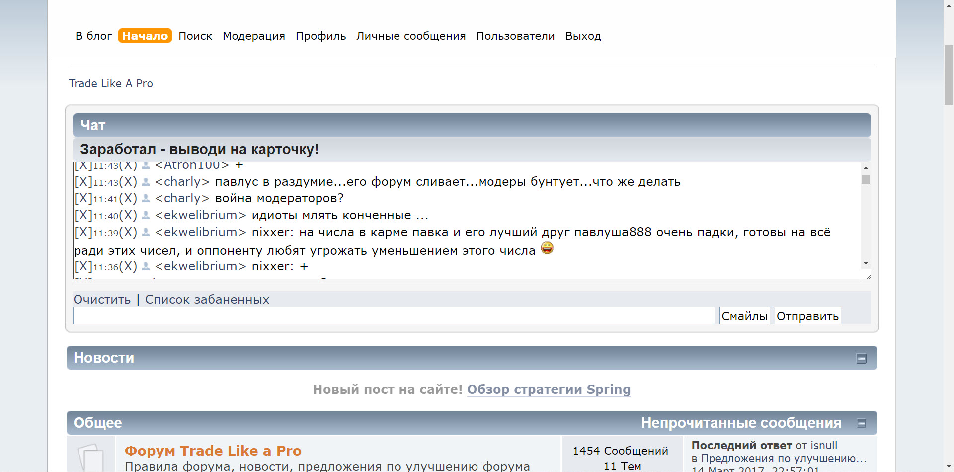
Task: Click the chat box scroll-up arrow
Action: (866, 168)
